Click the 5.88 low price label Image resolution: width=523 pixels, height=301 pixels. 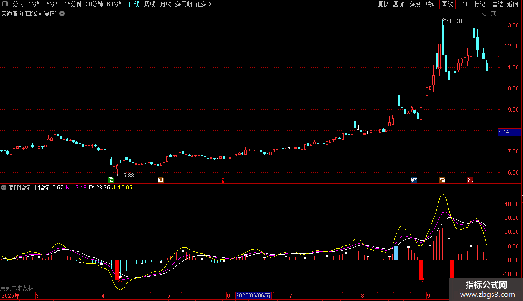(x=128, y=175)
